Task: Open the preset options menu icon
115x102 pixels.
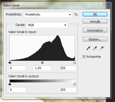Action: coord(76,14)
